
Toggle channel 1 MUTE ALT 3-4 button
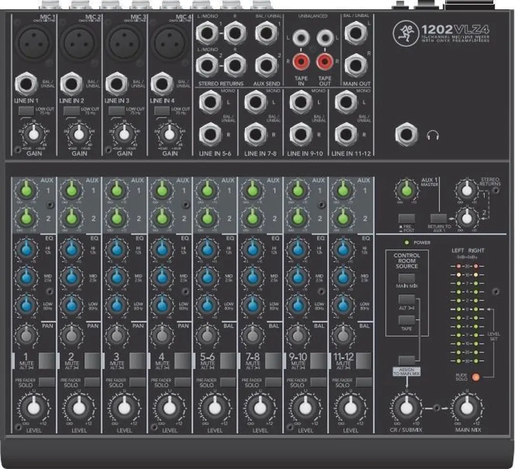pos(47,361)
